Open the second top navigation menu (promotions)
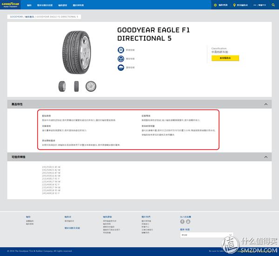Viewport: 279px width, 256px height. click(x=45, y=5)
